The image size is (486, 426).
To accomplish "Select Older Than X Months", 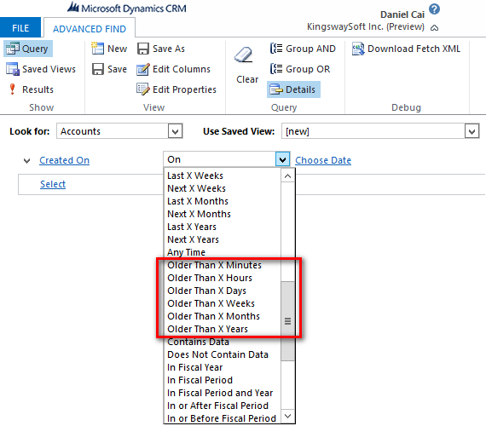I will pyautogui.click(x=223, y=316).
